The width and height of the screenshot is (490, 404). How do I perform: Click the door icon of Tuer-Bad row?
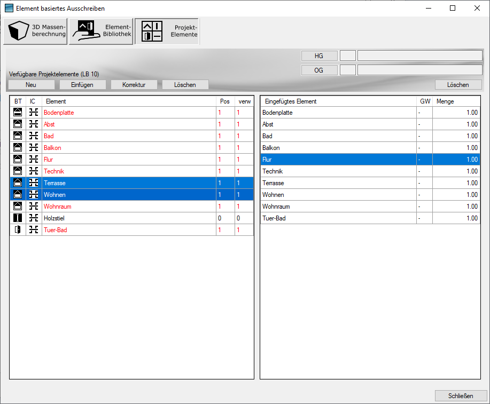18,230
